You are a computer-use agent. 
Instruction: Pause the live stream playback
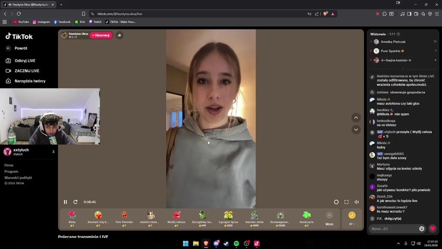pos(65,202)
